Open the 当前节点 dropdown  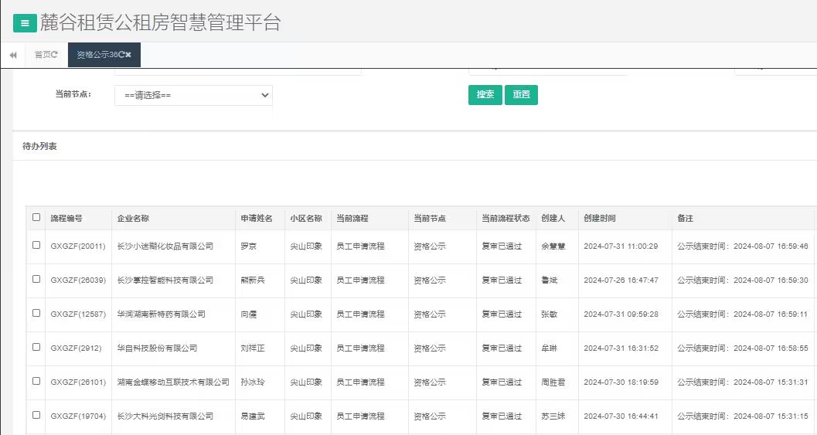tap(193, 95)
